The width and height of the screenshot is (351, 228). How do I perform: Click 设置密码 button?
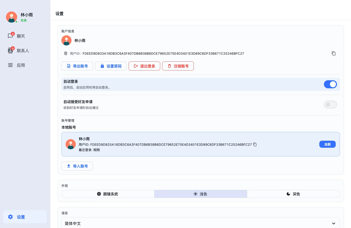[111, 66]
